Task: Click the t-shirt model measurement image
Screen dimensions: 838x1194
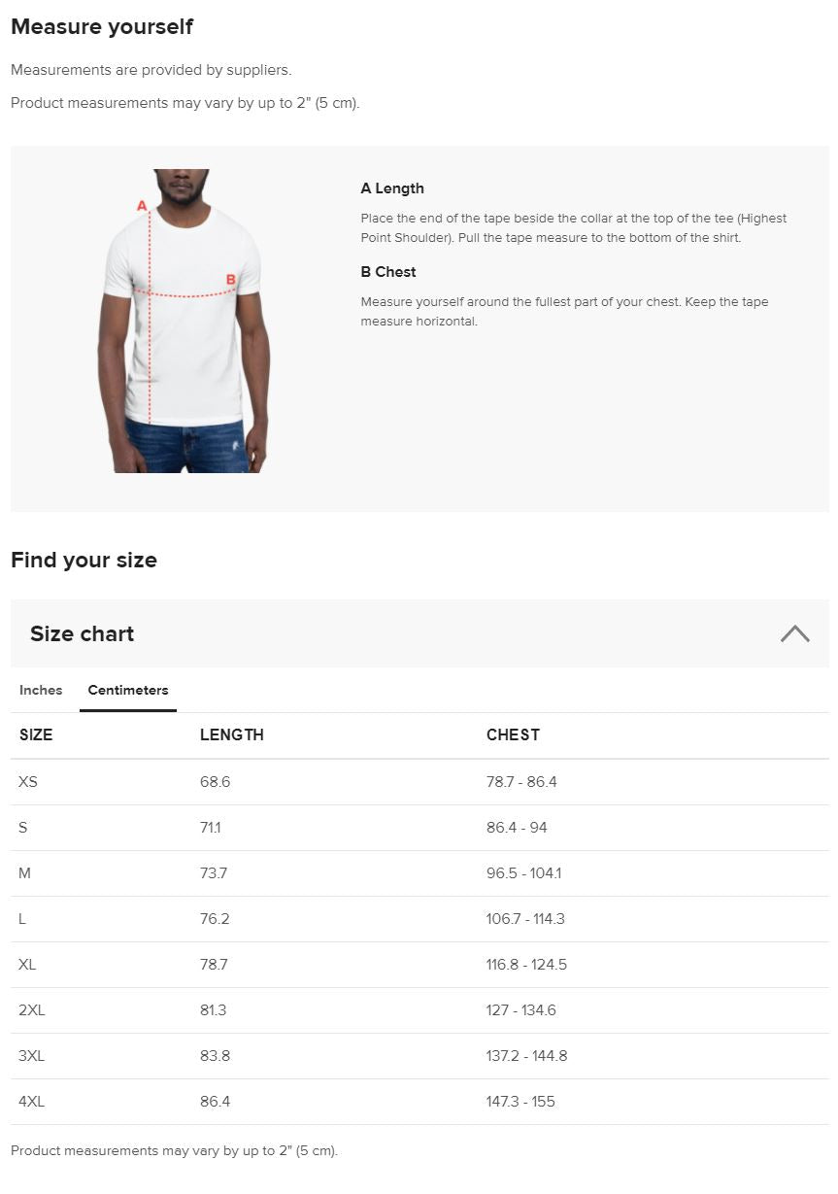Action: pos(184,321)
